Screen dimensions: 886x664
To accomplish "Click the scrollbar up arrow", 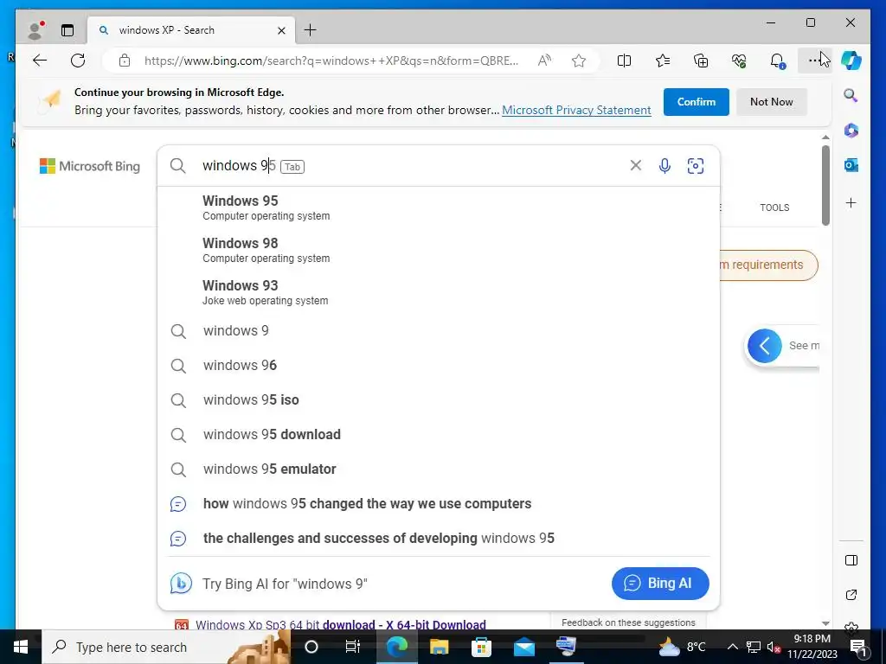I will point(825,137).
